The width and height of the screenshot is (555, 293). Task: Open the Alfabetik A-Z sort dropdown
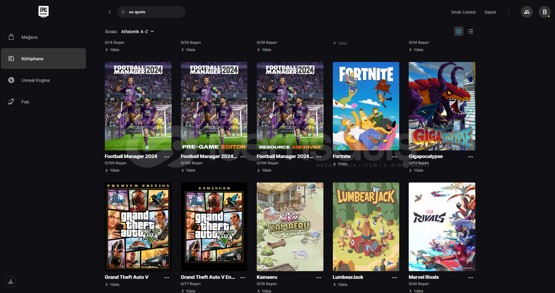click(x=137, y=32)
